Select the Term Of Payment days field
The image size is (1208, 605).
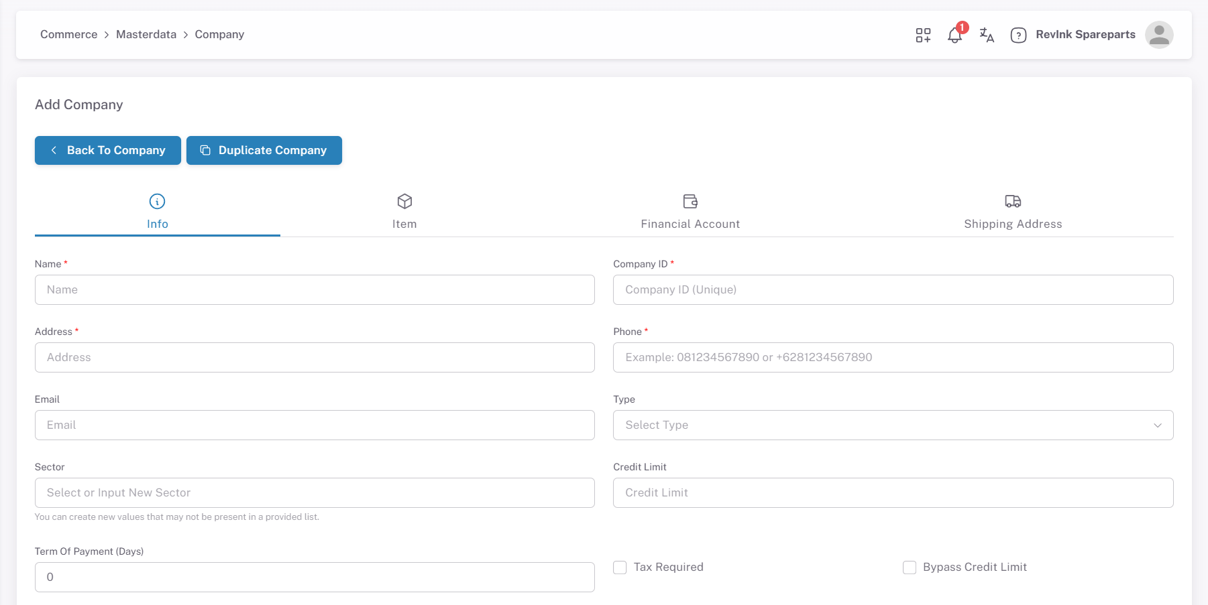point(315,577)
